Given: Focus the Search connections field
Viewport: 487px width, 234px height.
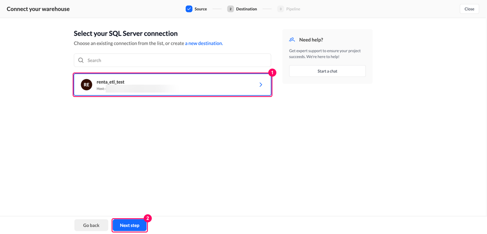Looking at the screenshot, I should pyautogui.click(x=172, y=60).
